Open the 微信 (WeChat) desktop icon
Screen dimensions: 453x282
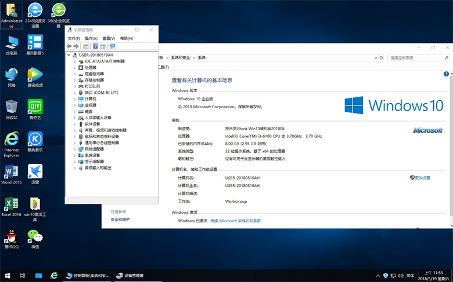(35, 237)
